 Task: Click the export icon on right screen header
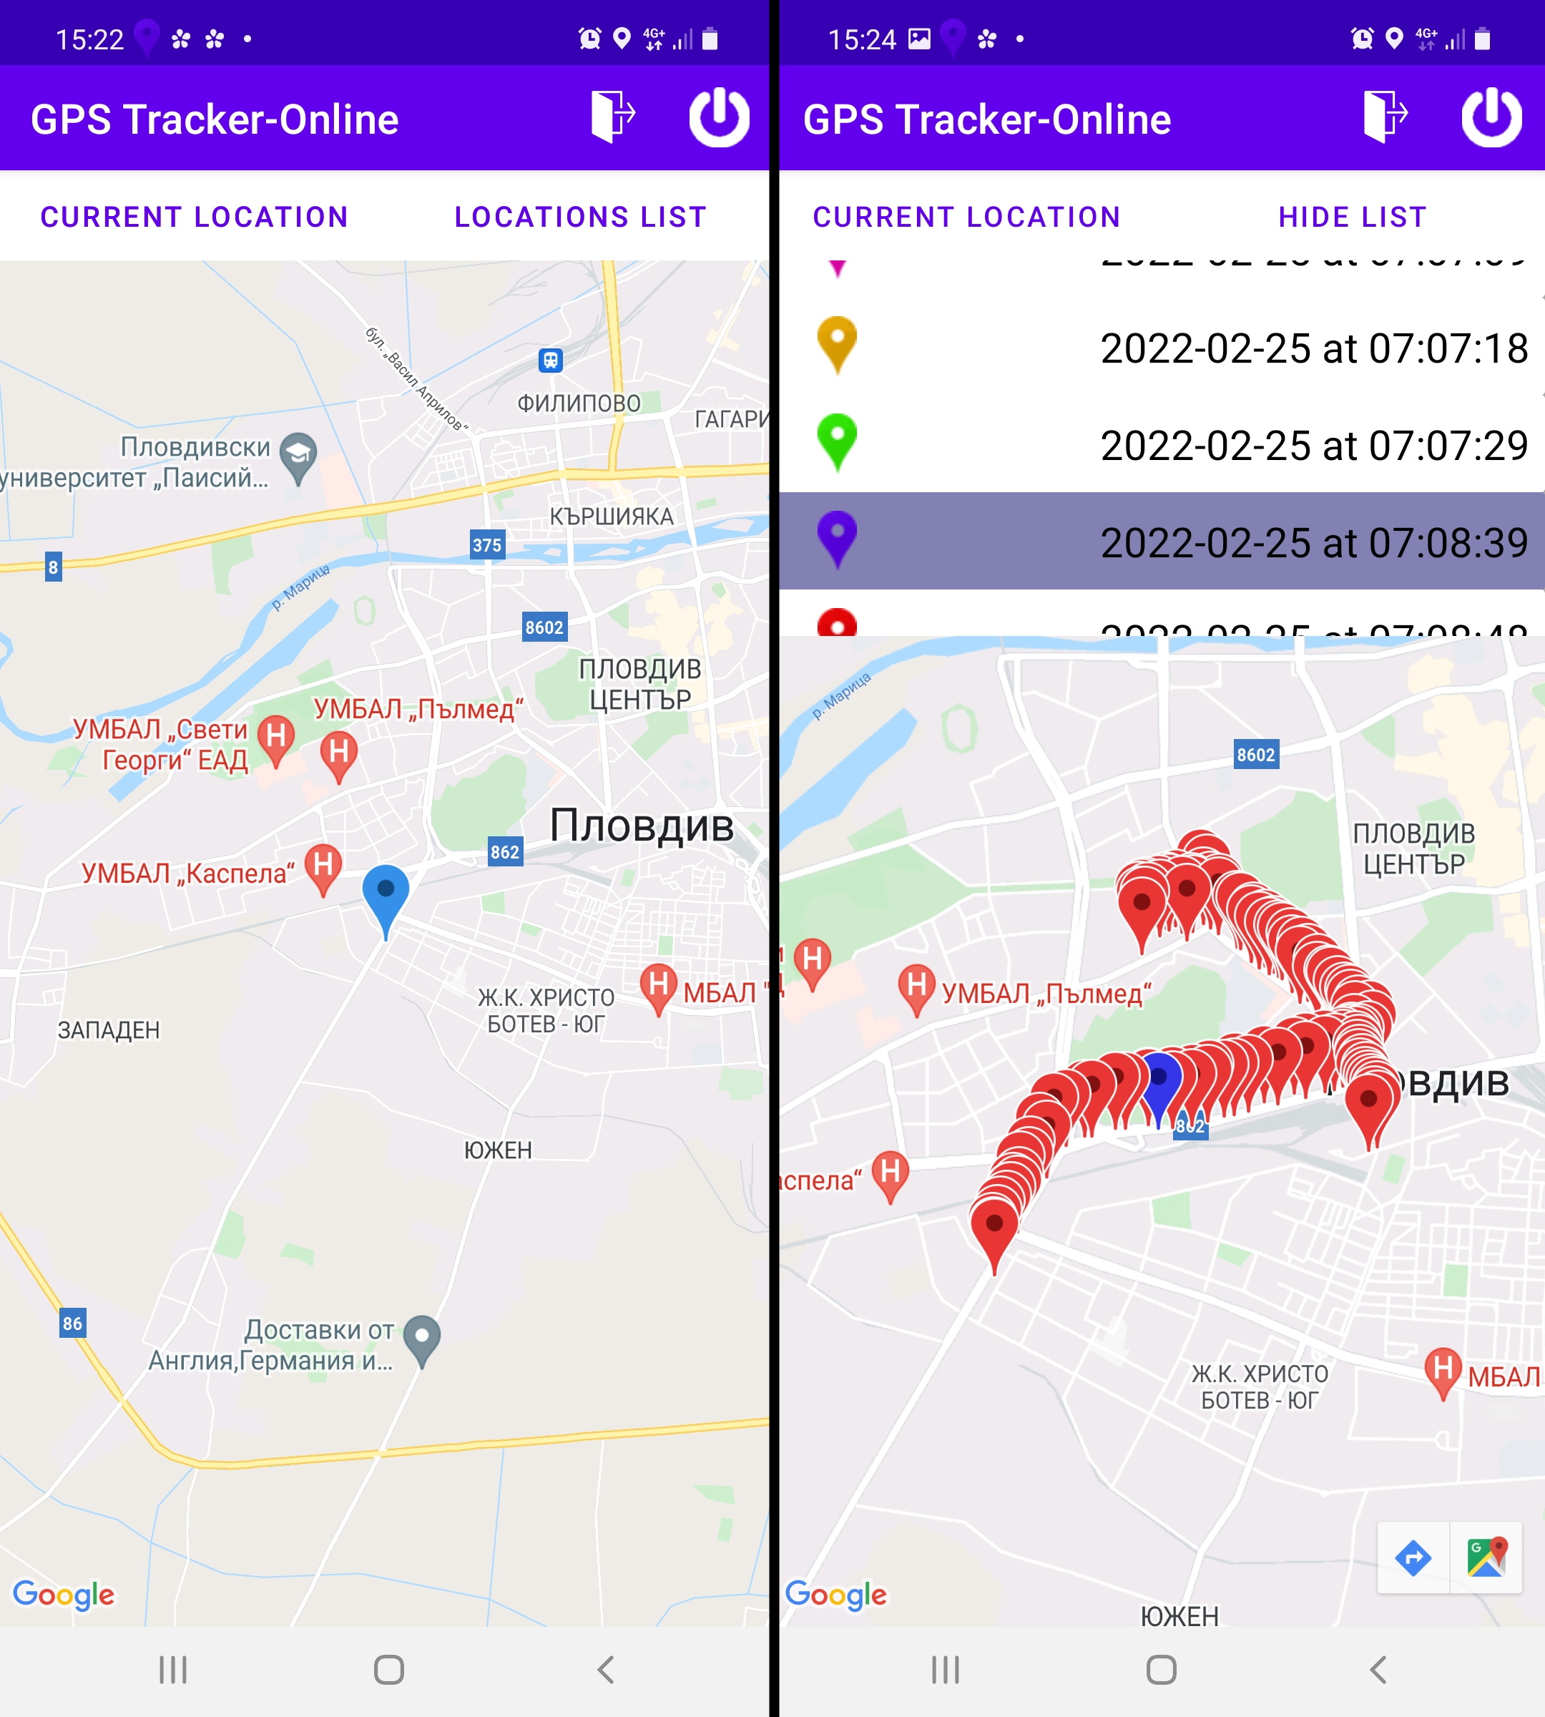click(x=1385, y=118)
